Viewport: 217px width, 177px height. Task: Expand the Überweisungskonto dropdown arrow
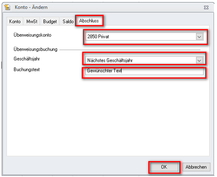click(199, 37)
